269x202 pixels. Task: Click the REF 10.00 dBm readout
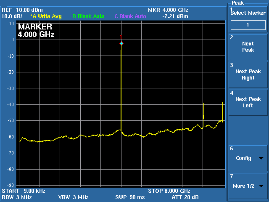(x=19, y=10)
